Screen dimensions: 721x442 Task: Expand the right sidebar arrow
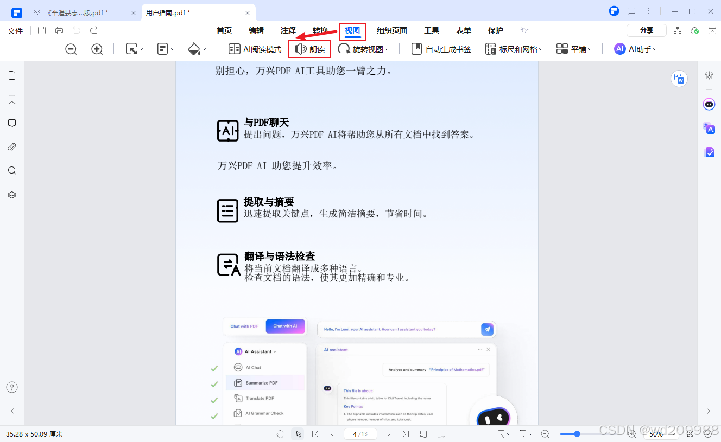tap(709, 411)
